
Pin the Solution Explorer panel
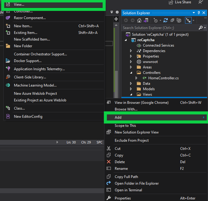click(199, 13)
